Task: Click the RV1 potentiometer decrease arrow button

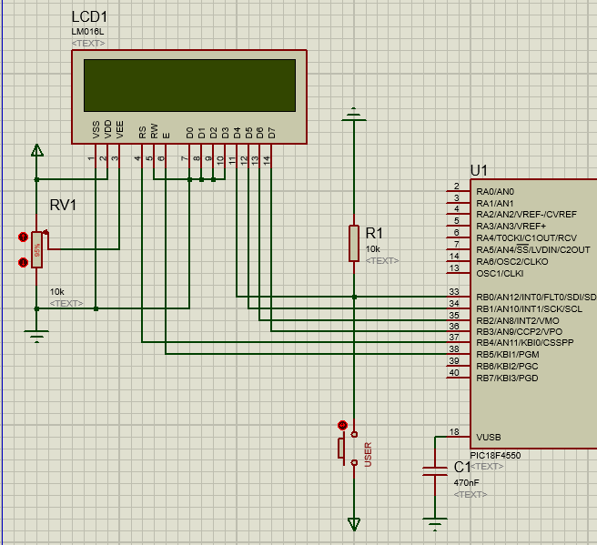Action: tap(24, 262)
